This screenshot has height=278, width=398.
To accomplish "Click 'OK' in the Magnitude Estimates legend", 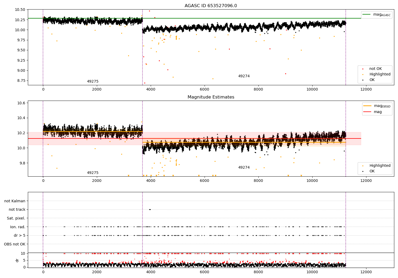I will pos(372,171).
